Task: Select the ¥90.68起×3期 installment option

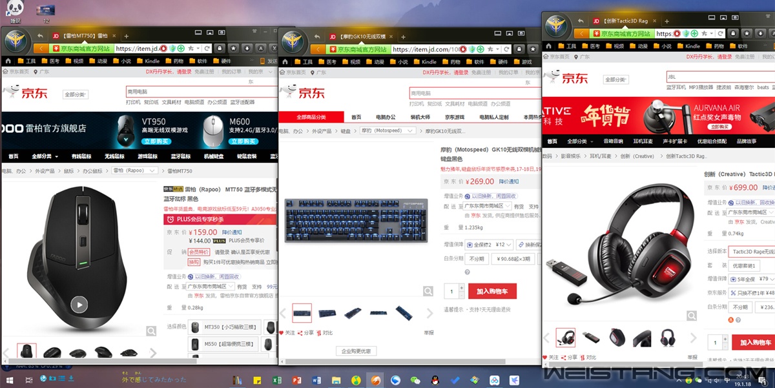Action: point(512,259)
